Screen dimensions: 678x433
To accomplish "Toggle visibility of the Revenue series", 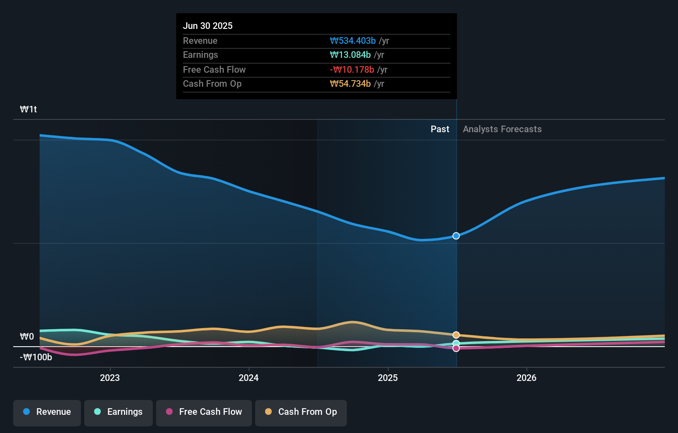I will tap(47, 412).
